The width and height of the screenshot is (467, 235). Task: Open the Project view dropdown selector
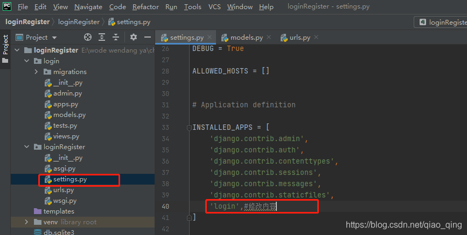[36, 38]
